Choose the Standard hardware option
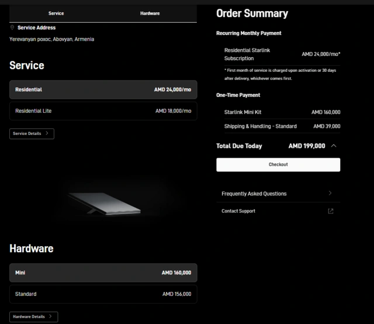The image size is (374, 324). (x=103, y=294)
